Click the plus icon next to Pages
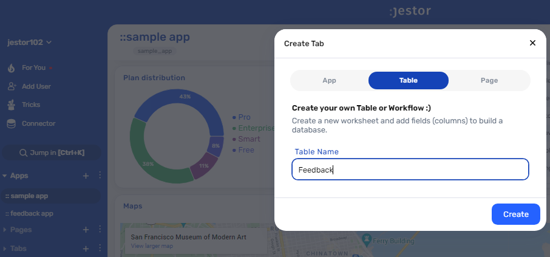 86,230
